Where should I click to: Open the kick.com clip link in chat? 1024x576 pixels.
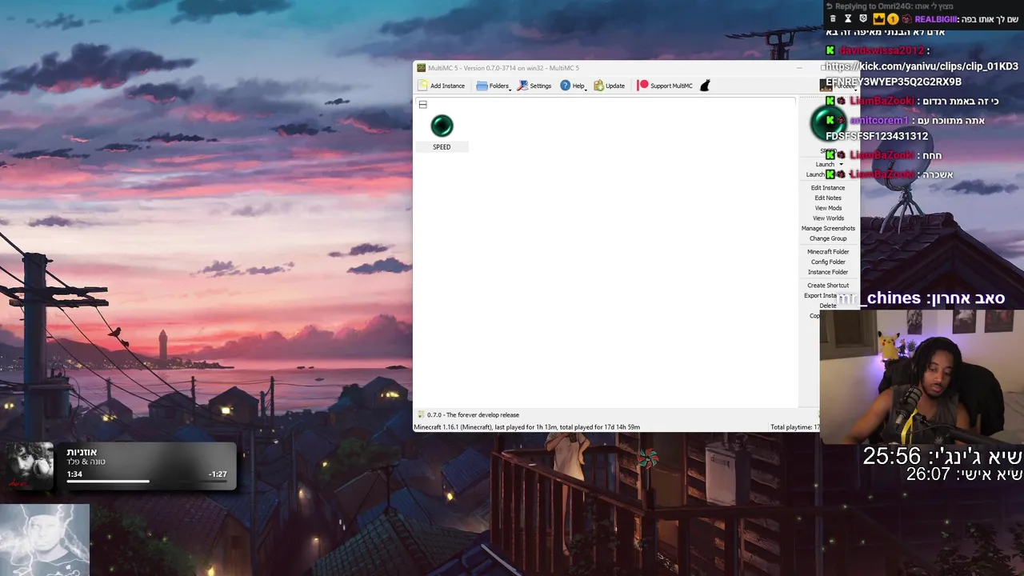(x=922, y=74)
